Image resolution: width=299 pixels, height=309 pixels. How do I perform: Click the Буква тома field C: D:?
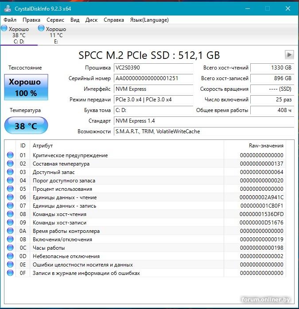153,110
